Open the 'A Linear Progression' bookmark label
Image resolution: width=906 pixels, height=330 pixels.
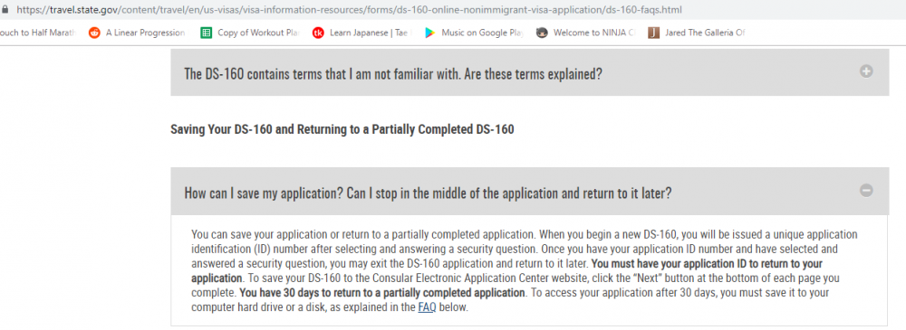146,33
